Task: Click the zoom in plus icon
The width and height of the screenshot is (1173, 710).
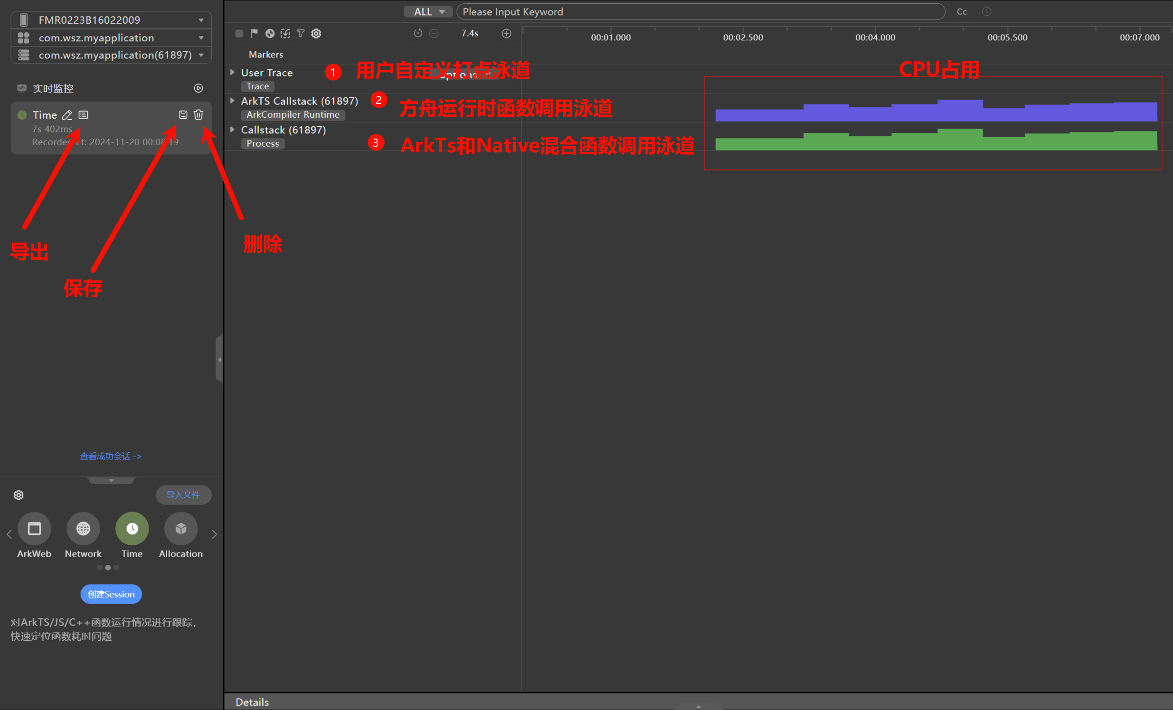Action: pyautogui.click(x=507, y=33)
